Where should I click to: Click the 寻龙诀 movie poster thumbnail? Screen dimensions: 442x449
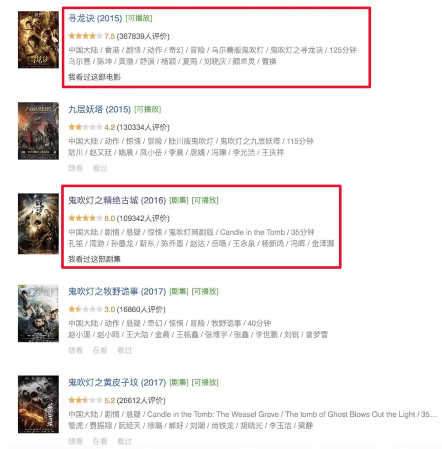tap(38, 40)
